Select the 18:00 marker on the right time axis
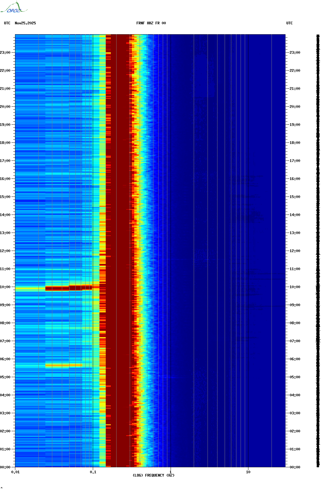This screenshot has height=491, width=331. (295, 143)
